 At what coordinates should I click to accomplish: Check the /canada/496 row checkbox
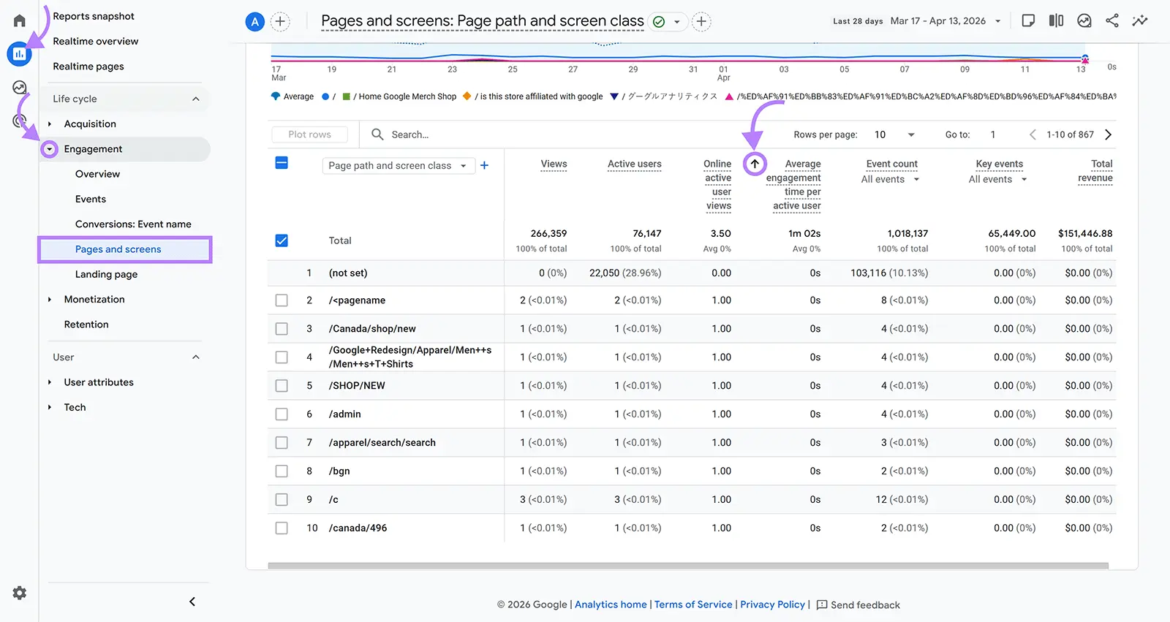(282, 528)
